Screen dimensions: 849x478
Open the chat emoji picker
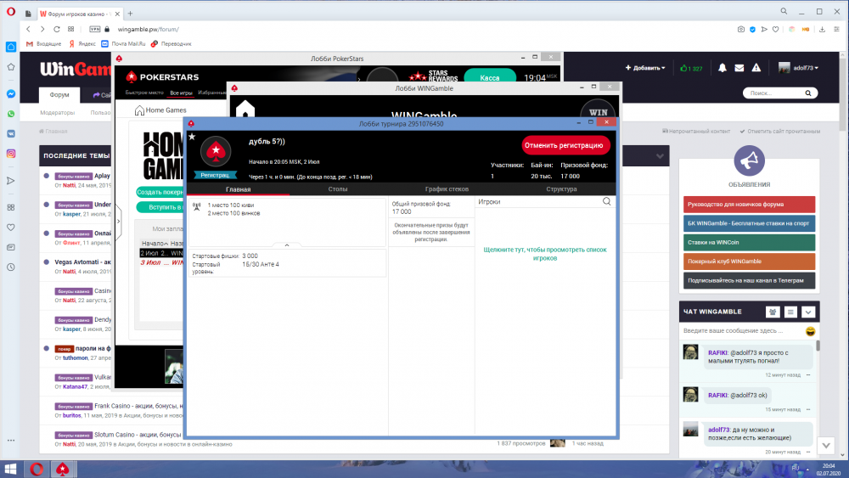click(810, 330)
